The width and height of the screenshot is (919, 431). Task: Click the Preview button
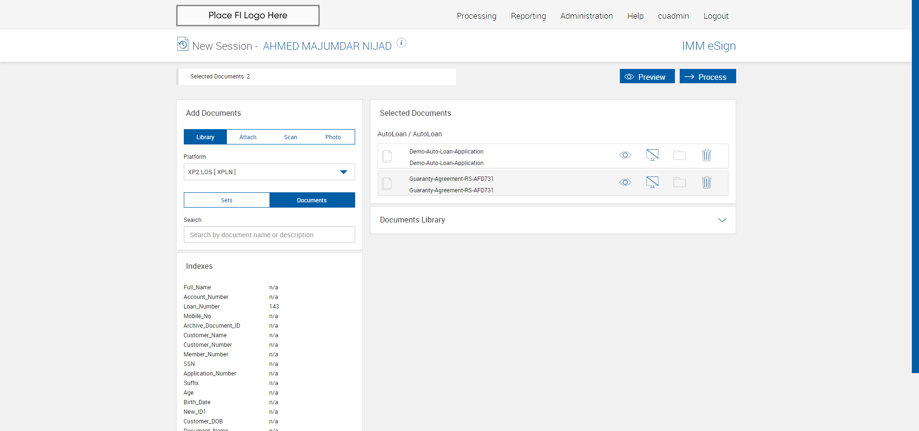point(647,77)
